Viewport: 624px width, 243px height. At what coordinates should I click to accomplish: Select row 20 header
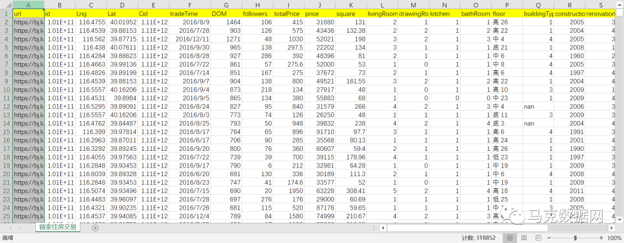[x=6, y=174]
